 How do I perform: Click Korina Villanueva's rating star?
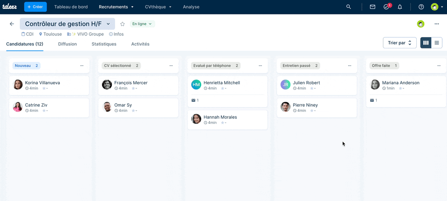tap(44, 88)
